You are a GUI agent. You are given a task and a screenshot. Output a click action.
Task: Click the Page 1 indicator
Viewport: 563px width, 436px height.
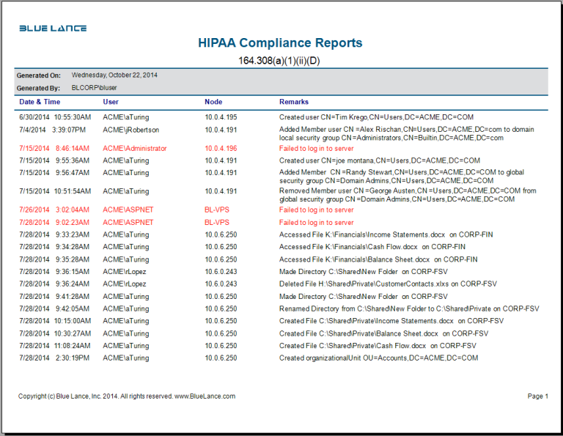[x=537, y=396]
